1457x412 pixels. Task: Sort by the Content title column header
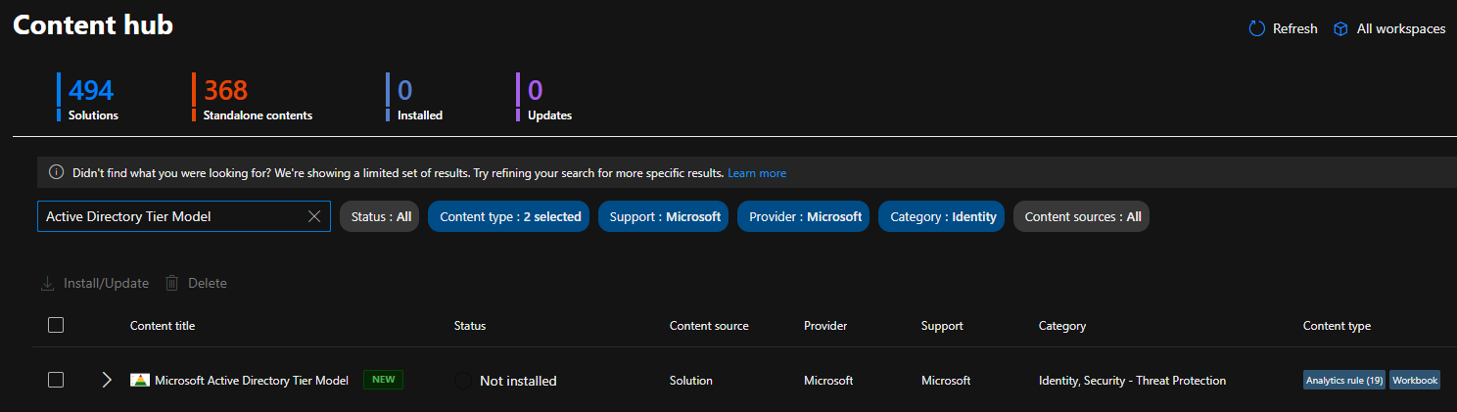point(163,325)
